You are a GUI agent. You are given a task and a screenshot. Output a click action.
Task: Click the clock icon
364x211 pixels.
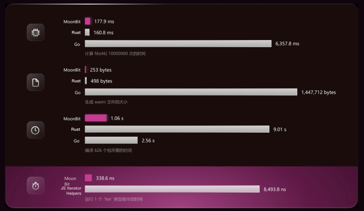coord(35,130)
